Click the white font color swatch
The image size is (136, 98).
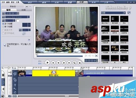(x=18, y=21)
